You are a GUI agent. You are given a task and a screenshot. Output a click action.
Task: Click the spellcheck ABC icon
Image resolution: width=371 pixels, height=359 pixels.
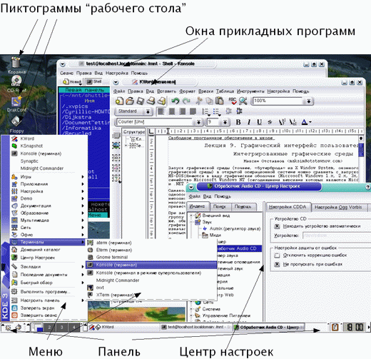click(x=233, y=101)
